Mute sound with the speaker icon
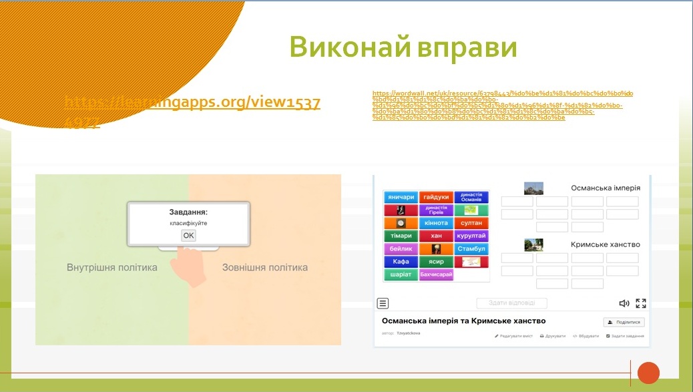 pyautogui.click(x=624, y=303)
